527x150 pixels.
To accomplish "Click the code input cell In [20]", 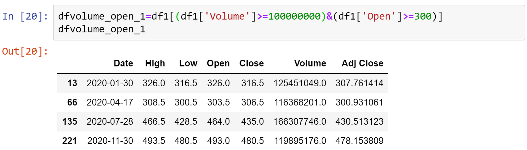I will click(289, 23).
